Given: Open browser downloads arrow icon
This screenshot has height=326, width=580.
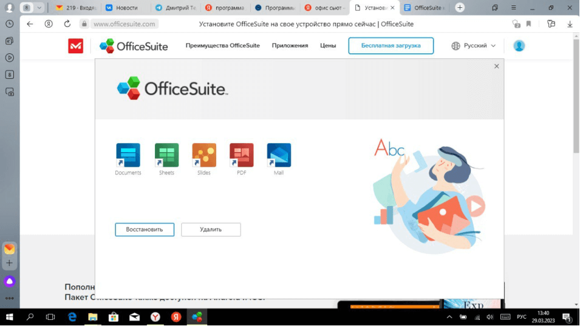Looking at the screenshot, I should tap(570, 24).
